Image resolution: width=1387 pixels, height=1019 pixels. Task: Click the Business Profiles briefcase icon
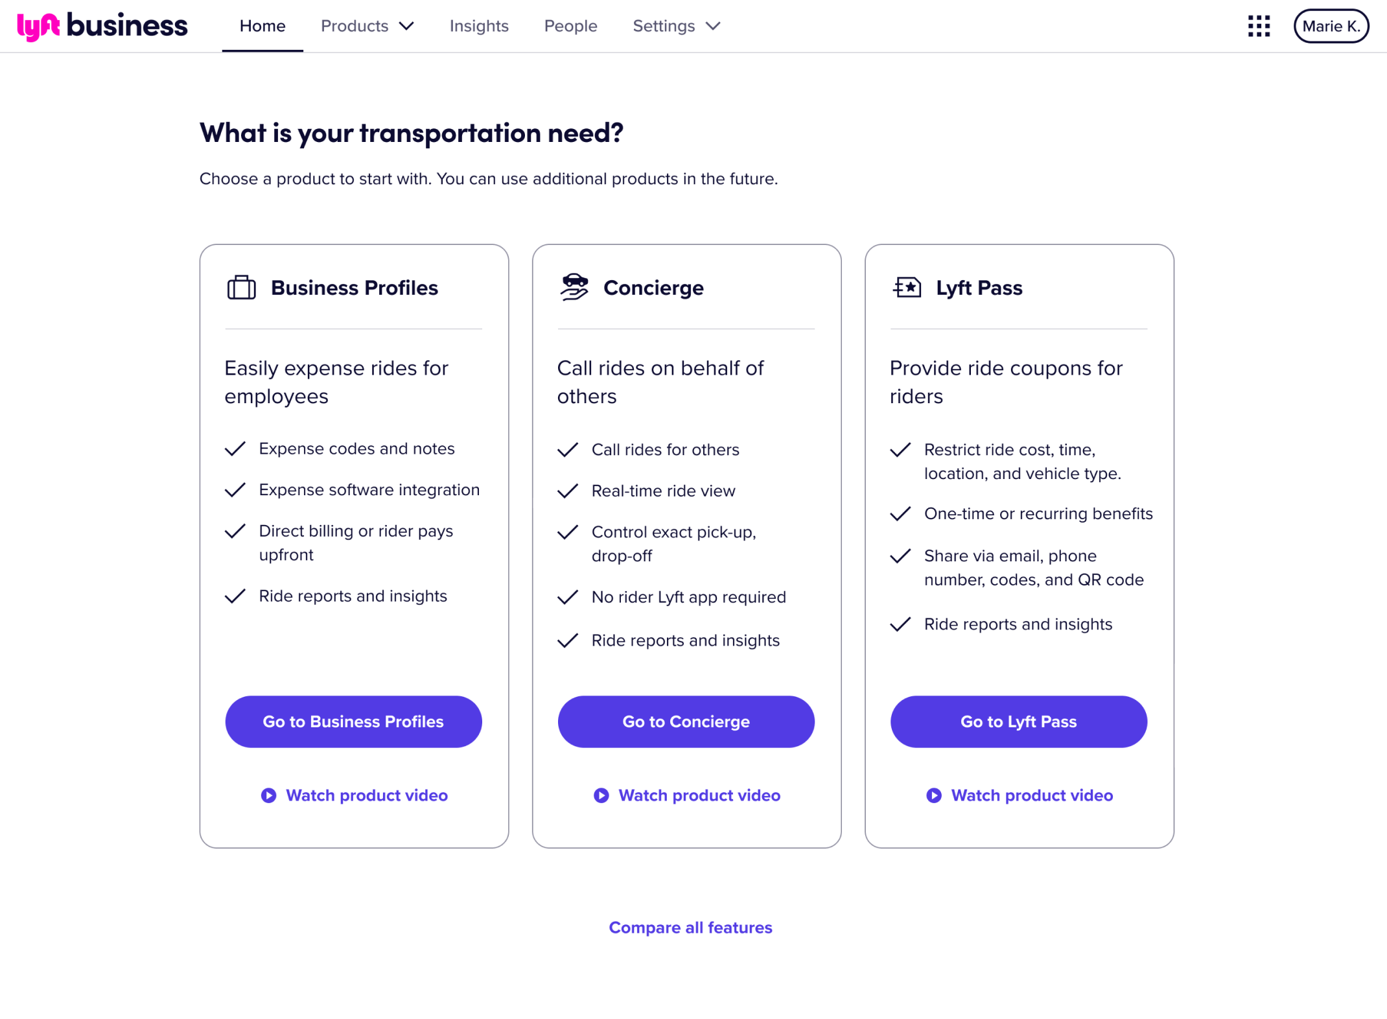[x=242, y=287]
